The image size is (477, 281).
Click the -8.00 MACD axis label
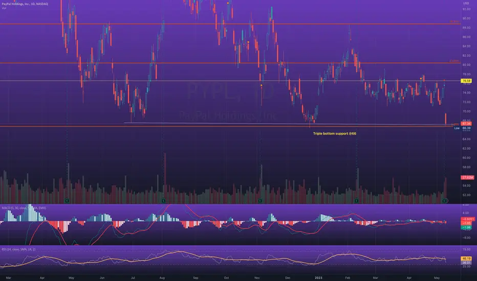click(466, 238)
